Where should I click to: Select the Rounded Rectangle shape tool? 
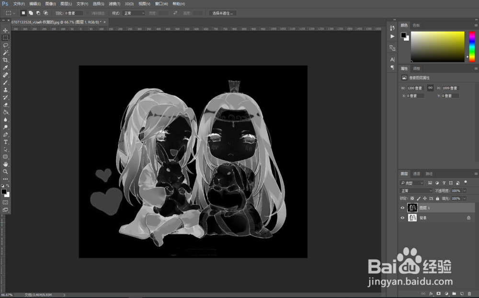tap(5, 157)
